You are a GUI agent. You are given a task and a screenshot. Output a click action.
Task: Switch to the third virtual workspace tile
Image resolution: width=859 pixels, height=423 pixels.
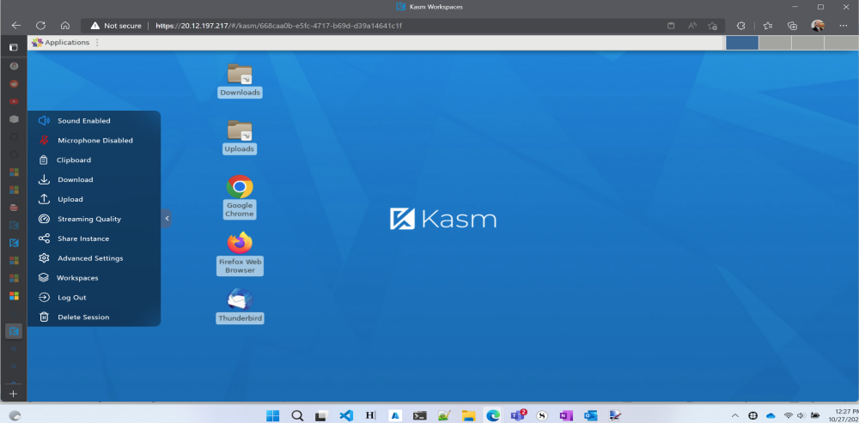click(x=807, y=43)
